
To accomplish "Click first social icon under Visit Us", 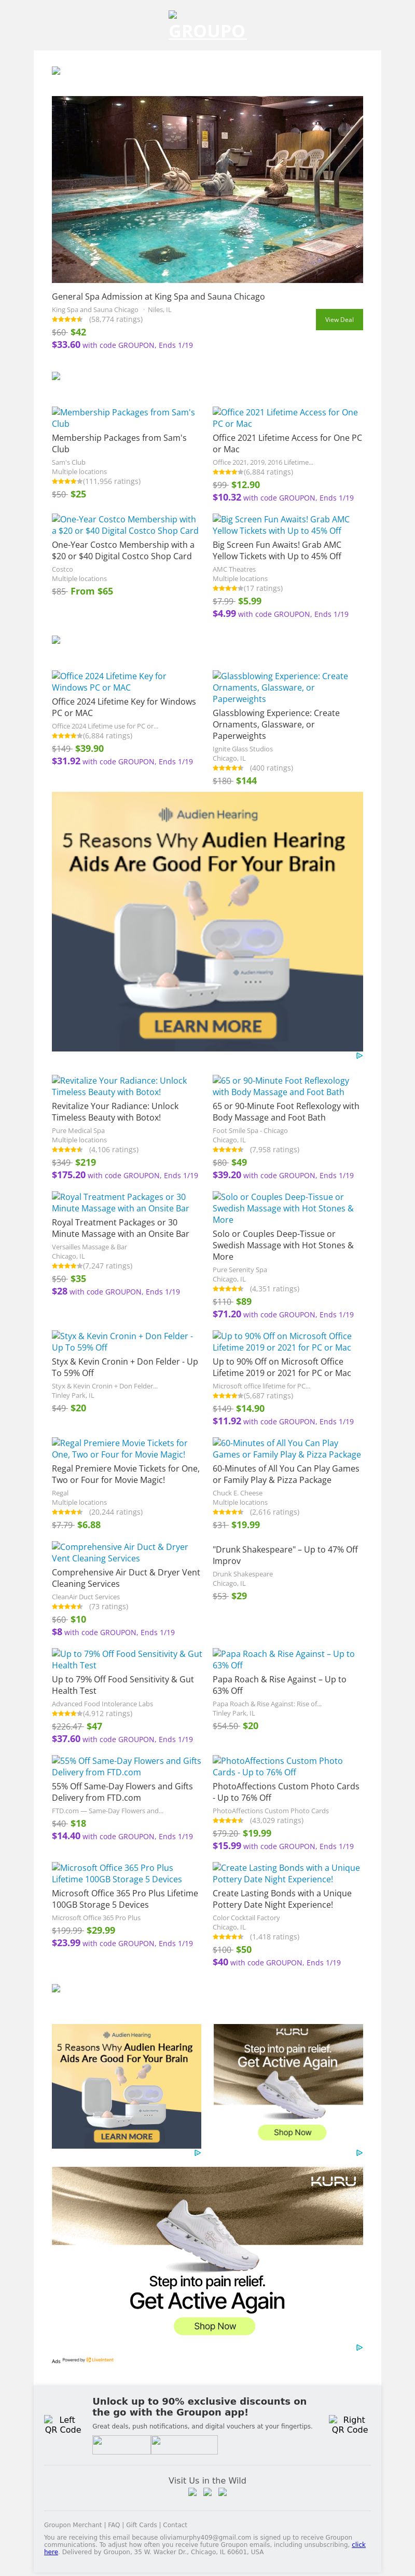I will [193, 2491].
